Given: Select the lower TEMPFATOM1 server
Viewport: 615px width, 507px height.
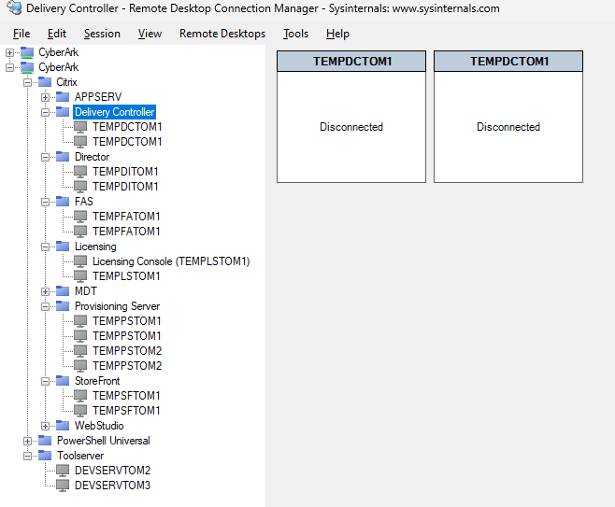Looking at the screenshot, I should pos(126,232).
